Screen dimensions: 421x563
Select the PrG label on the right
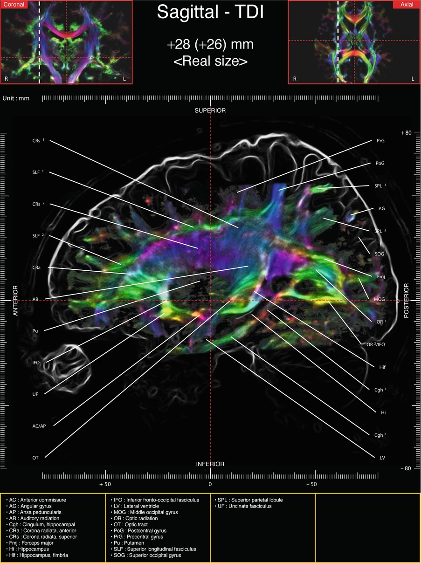(x=380, y=140)
